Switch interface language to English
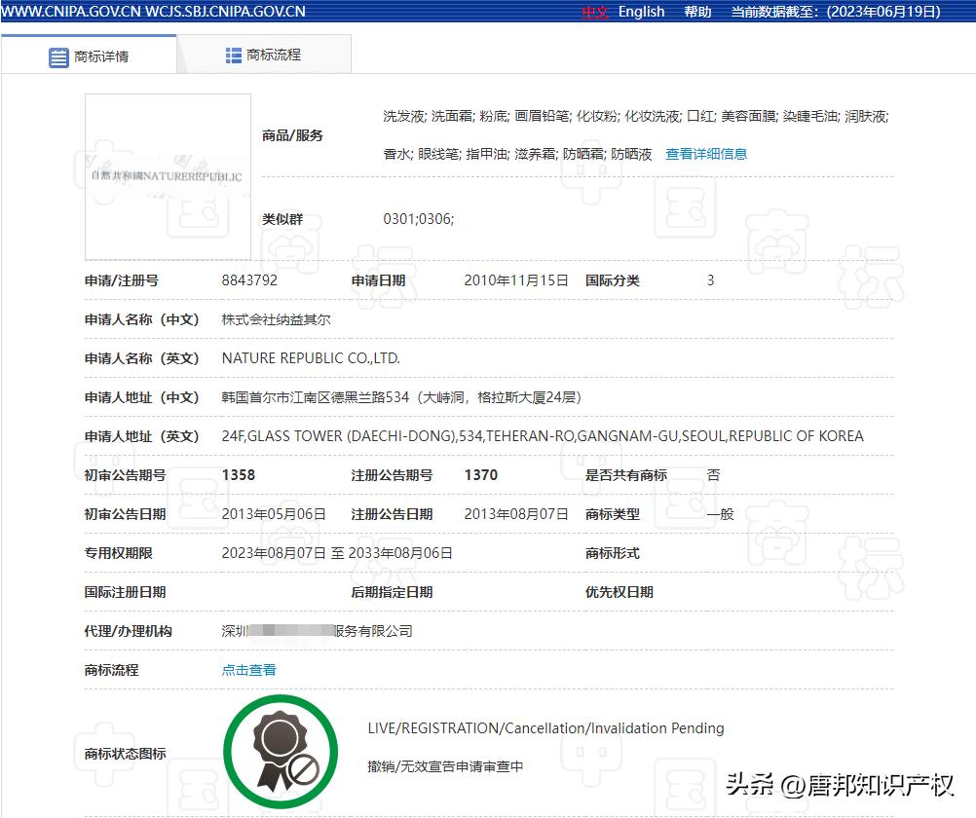Image resolution: width=976 pixels, height=818 pixels. click(640, 11)
